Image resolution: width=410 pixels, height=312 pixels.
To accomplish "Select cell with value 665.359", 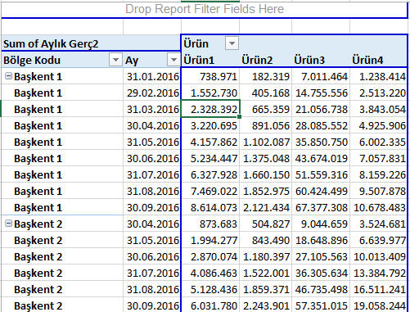I will (x=266, y=109).
